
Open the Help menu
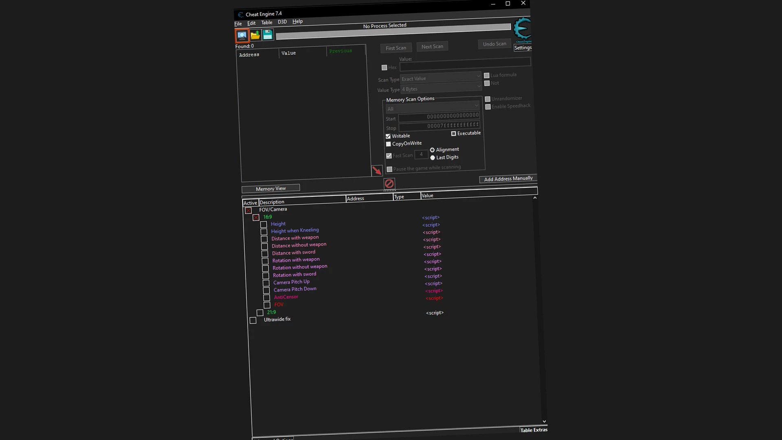click(x=297, y=21)
